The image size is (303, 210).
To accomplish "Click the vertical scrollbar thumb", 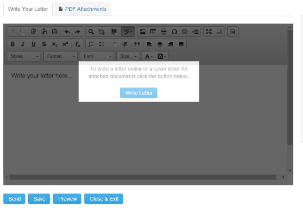I will 290,87.
